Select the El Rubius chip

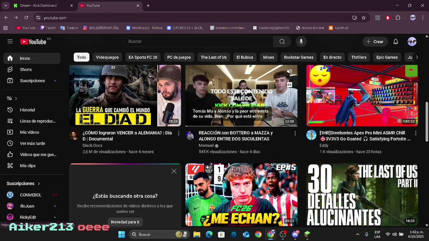click(245, 57)
